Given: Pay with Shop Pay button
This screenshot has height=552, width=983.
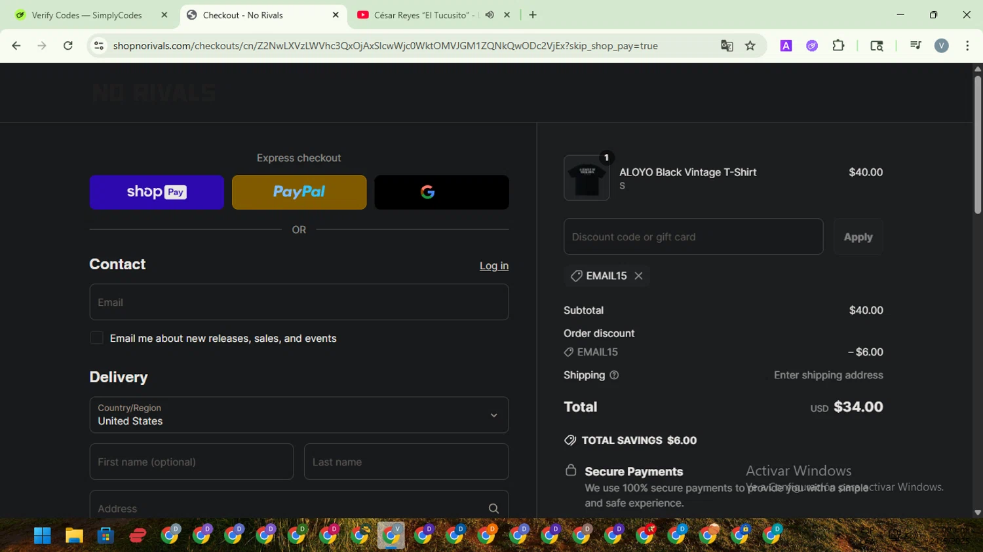Looking at the screenshot, I should click(157, 192).
